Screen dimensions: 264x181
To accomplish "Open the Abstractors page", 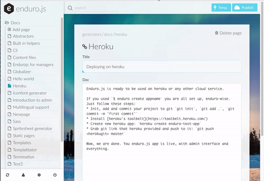I will (x=23, y=36).
